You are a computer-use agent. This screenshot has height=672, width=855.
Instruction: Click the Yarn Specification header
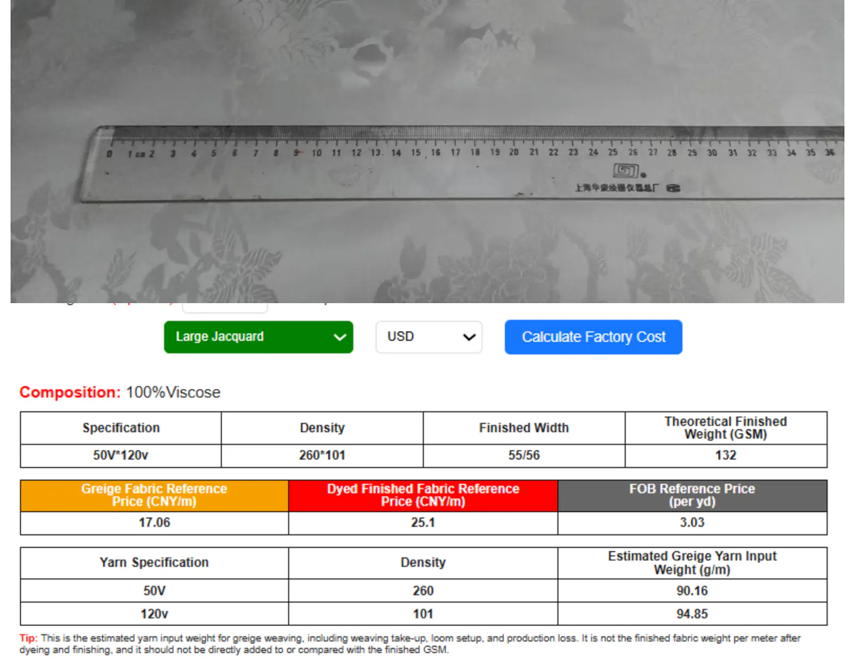(x=154, y=563)
